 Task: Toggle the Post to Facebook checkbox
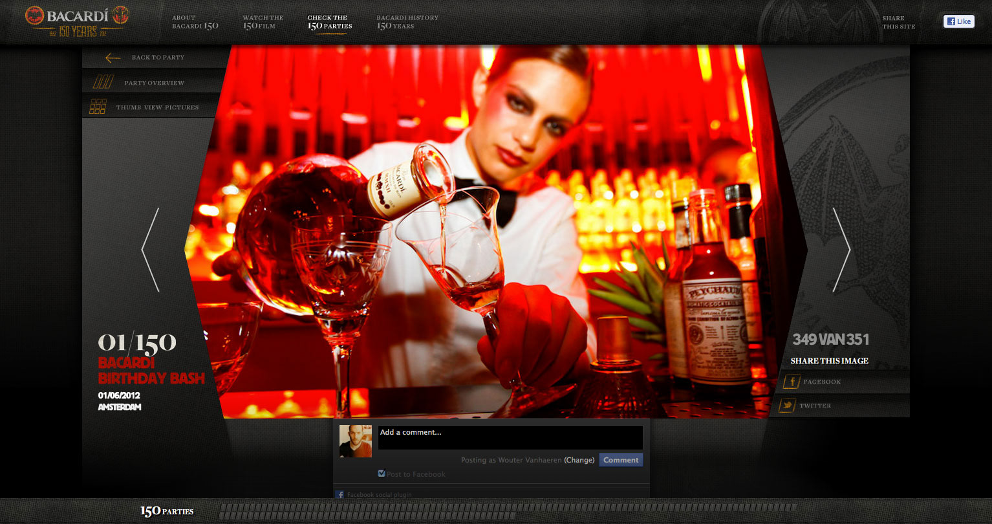382,474
